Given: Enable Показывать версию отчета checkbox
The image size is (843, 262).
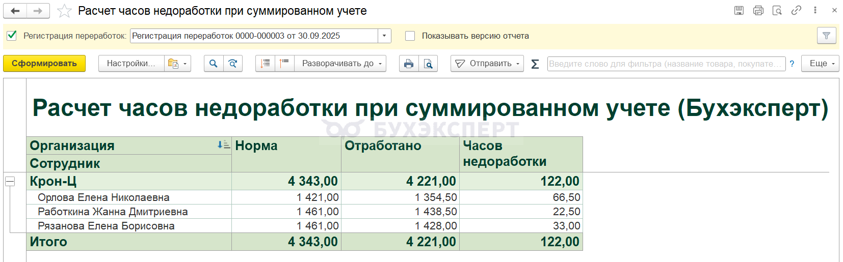Looking at the screenshot, I should (410, 36).
